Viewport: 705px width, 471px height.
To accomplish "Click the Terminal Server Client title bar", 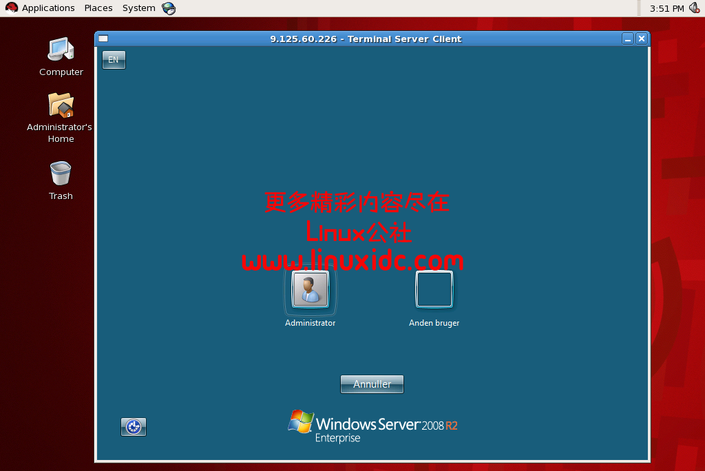I will pyautogui.click(x=366, y=39).
